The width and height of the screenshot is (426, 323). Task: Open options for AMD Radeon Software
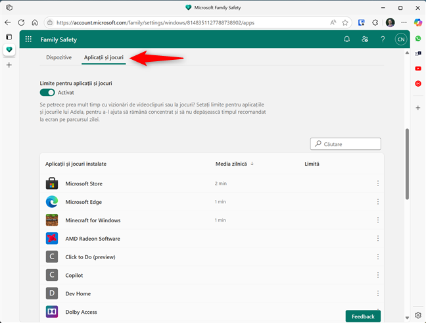click(x=378, y=238)
